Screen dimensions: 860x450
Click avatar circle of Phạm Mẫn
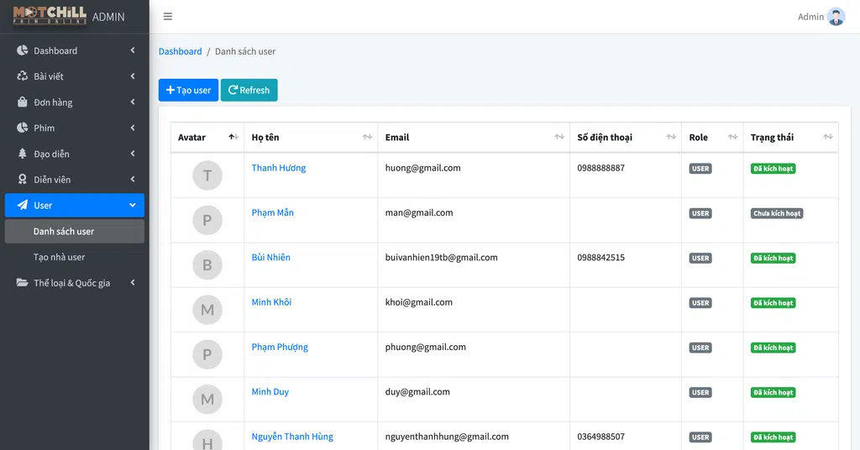[x=207, y=220]
